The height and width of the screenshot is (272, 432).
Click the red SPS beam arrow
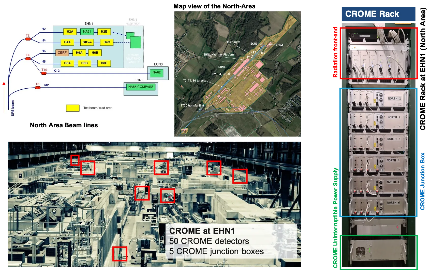click(4, 97)
